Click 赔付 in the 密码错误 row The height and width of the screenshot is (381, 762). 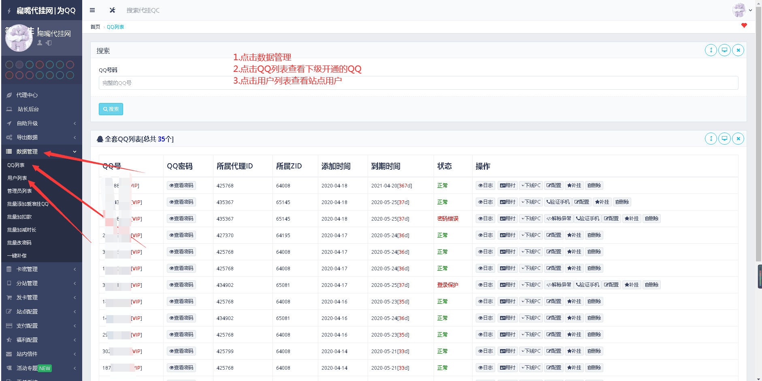507,219
